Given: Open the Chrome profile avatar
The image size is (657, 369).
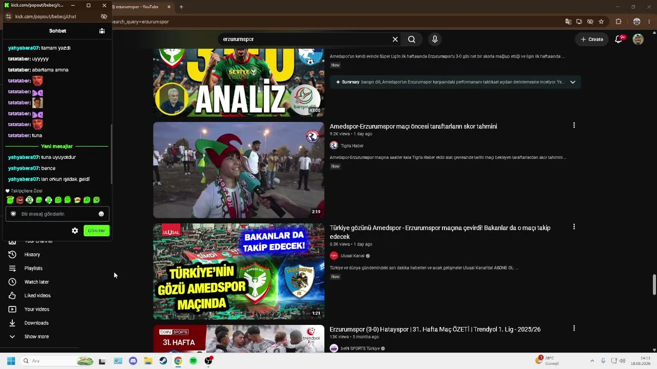Looking at the screenshot, I should [x=636, y=22].
